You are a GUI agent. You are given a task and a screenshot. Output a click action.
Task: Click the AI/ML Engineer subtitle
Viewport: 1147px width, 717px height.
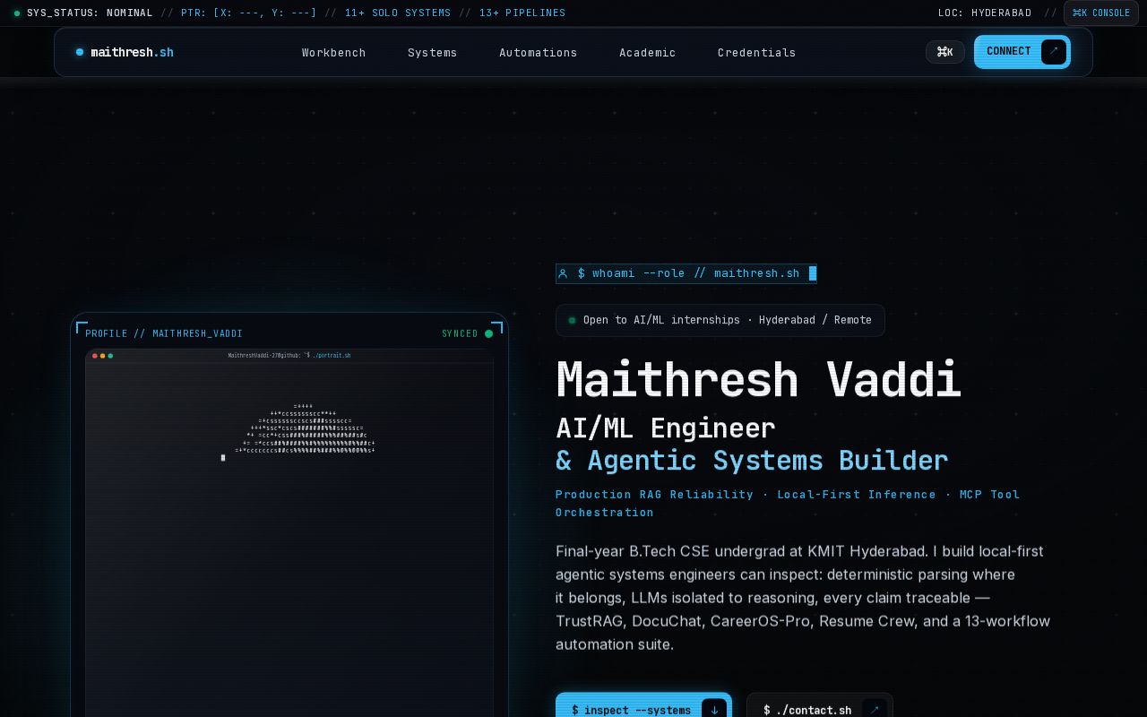click(665, 428)
